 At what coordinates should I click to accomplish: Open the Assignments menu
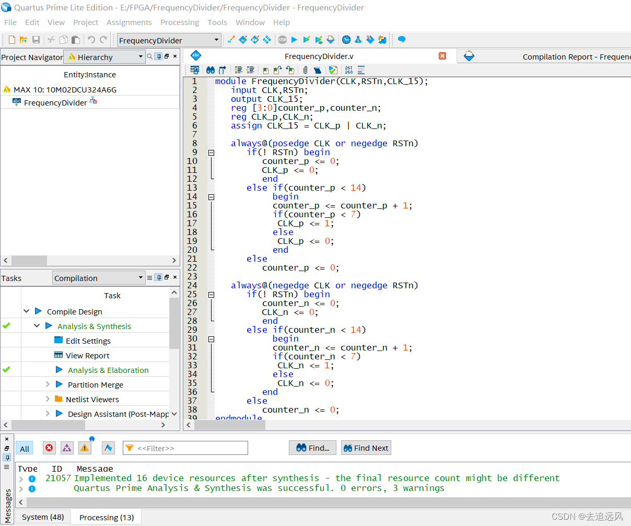pyautogui.click(x=129, y=22)
